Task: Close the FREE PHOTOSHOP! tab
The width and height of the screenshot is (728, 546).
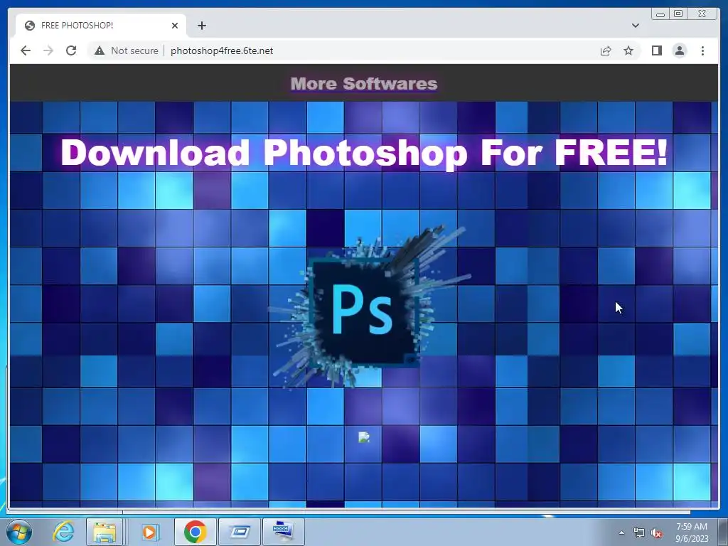Action: tap(175, 26)
